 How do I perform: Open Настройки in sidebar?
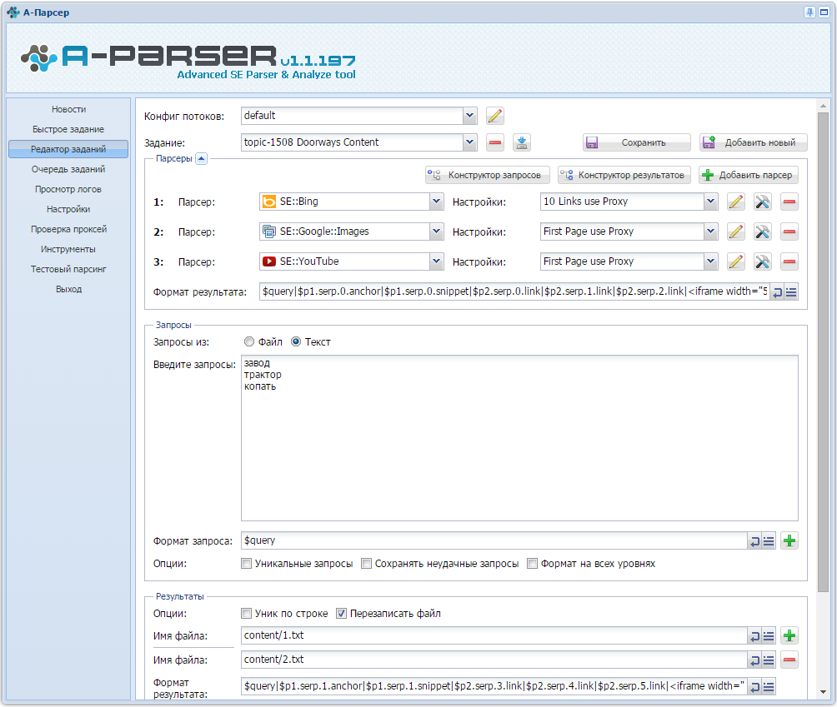point(68,209)
